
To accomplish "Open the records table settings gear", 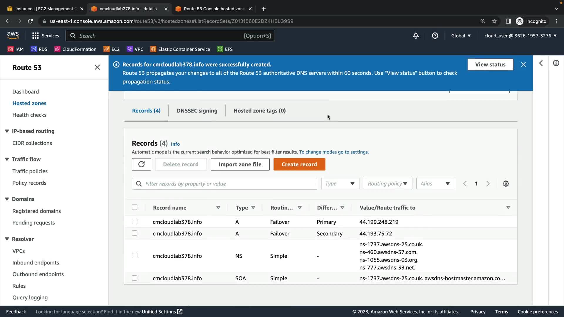I will coord(506,184).
